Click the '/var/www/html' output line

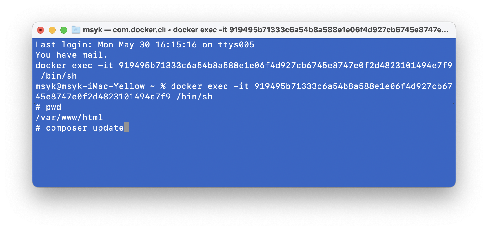coord(69,117)
